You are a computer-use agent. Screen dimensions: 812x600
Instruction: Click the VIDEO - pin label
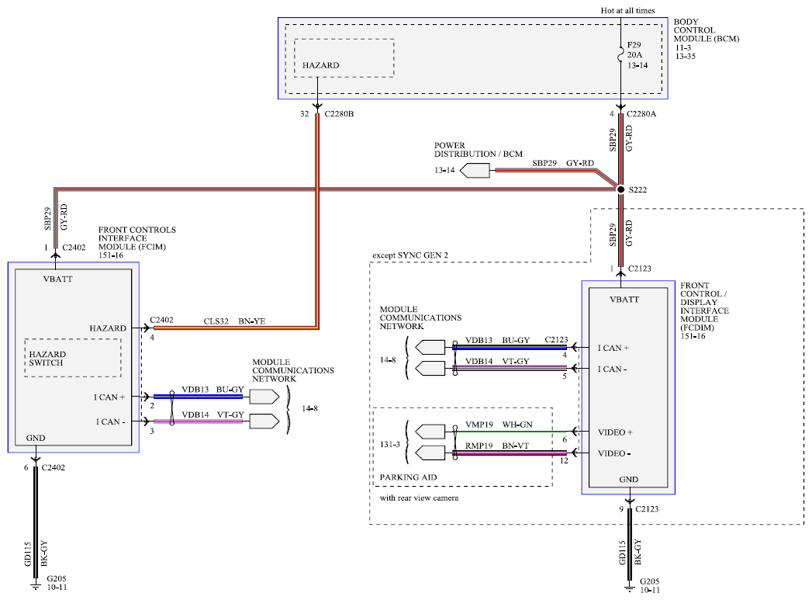614,453
